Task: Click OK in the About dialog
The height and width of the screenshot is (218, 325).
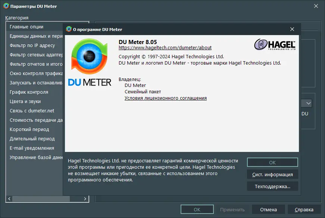Action: 272,162
